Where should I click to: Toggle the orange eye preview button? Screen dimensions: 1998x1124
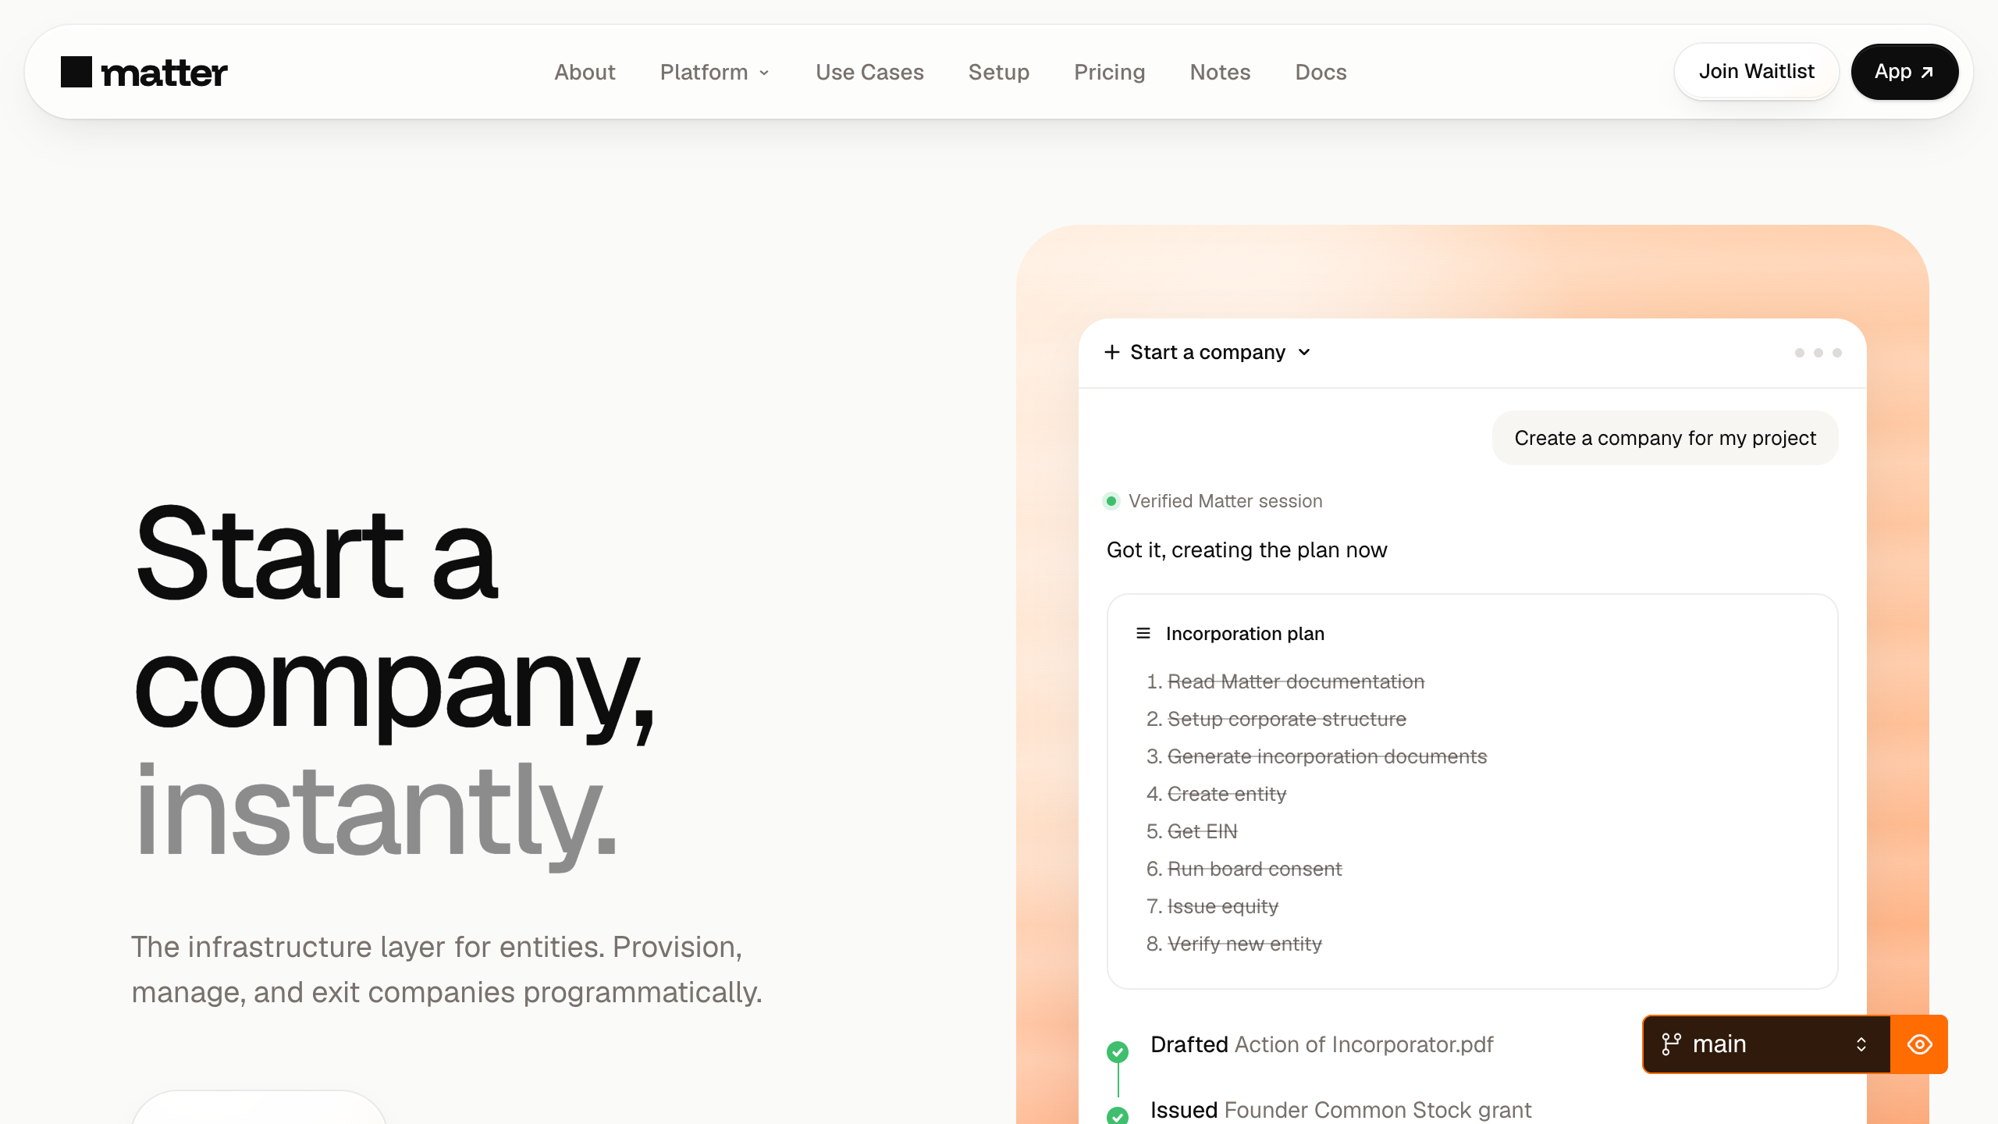1919,1044
